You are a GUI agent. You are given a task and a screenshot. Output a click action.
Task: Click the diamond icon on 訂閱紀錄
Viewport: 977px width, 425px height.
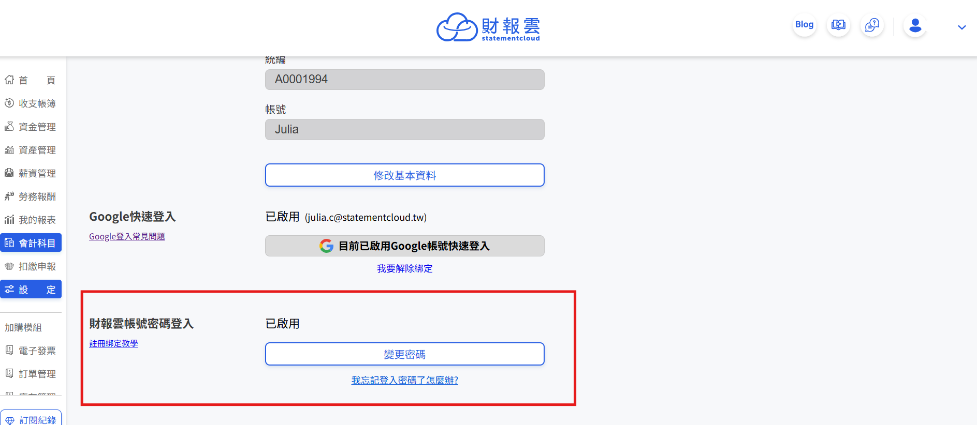coord(10,421)
